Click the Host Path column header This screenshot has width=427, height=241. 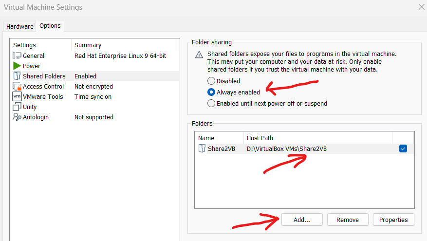pos(260,138)
